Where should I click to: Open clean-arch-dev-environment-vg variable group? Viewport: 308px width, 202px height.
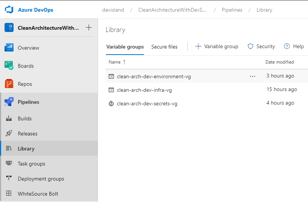pyautogui.click(x=154, y=77)
